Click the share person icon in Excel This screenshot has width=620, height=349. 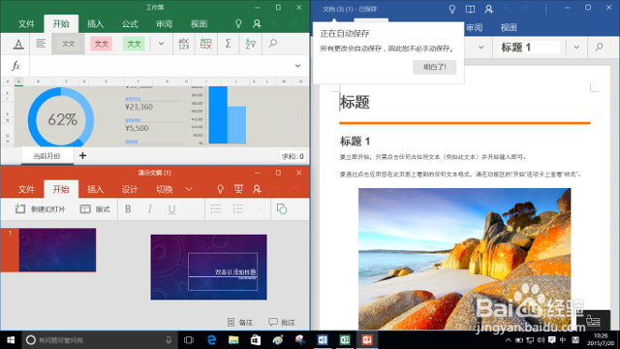click(257, 24)
